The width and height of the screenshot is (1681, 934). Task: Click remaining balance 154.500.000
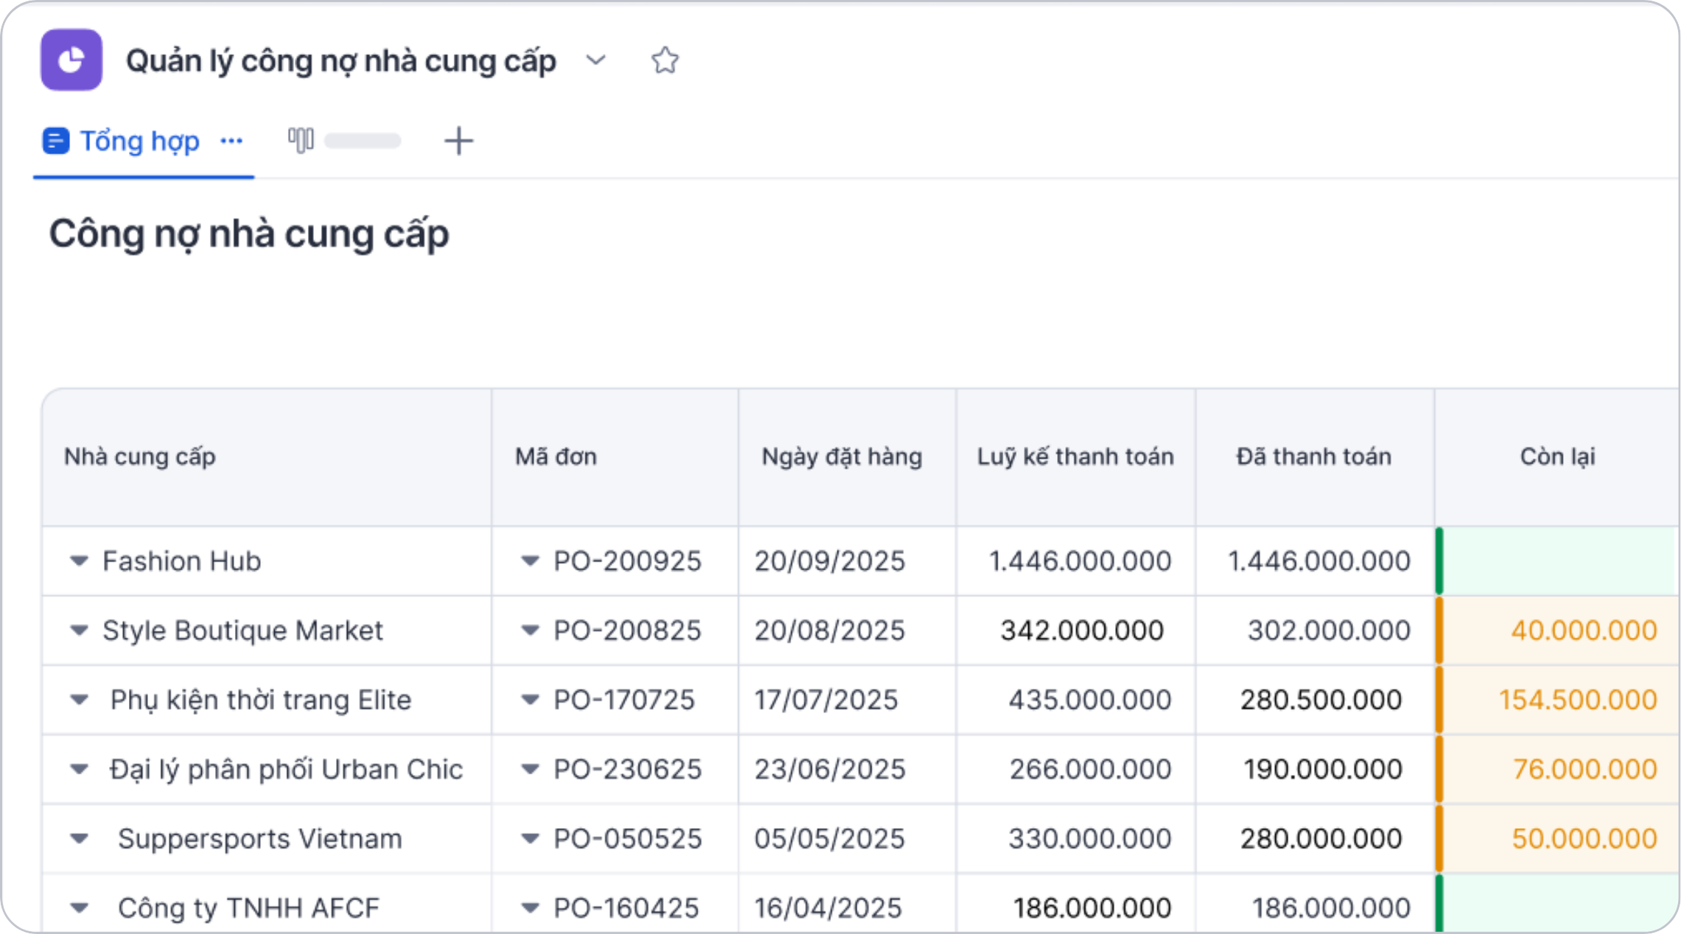[1578, 700]
